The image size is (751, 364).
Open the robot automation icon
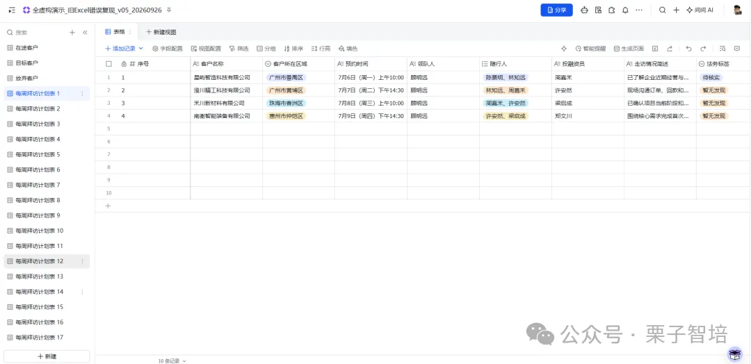pyautogui.click(x=584, y=10)
